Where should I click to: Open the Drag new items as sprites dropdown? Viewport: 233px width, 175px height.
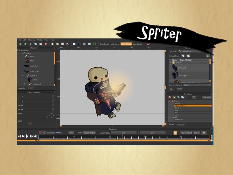click(197, 85)
